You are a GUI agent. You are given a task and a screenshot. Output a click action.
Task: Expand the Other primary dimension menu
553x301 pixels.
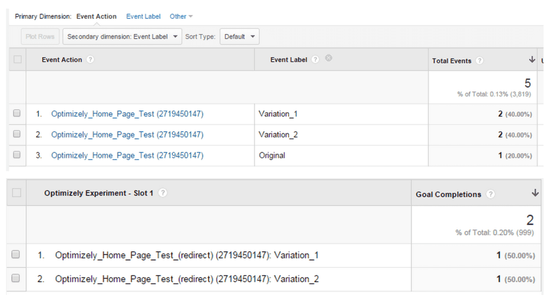coord(181,16)
